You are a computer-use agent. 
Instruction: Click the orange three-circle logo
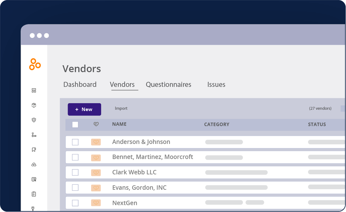[x=35, y=64]
